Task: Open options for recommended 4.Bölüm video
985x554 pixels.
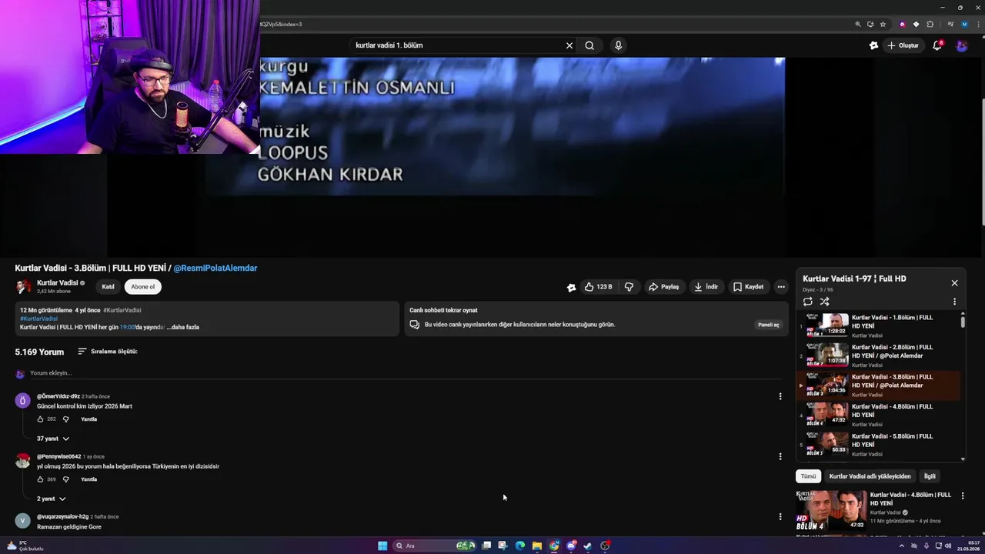Action: click(963, 496)
